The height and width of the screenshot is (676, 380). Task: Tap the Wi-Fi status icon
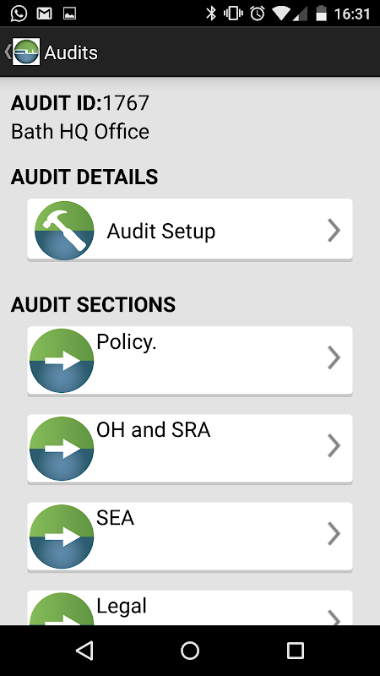tap(281, 14)
